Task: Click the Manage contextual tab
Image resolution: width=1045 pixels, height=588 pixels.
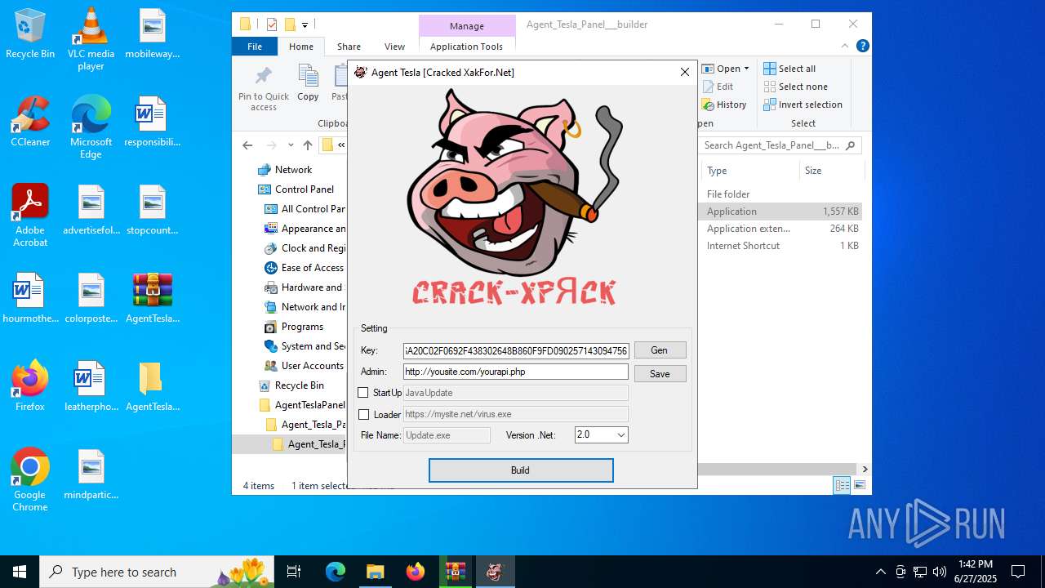Action: pyautogui.click(x=467, y=26)
